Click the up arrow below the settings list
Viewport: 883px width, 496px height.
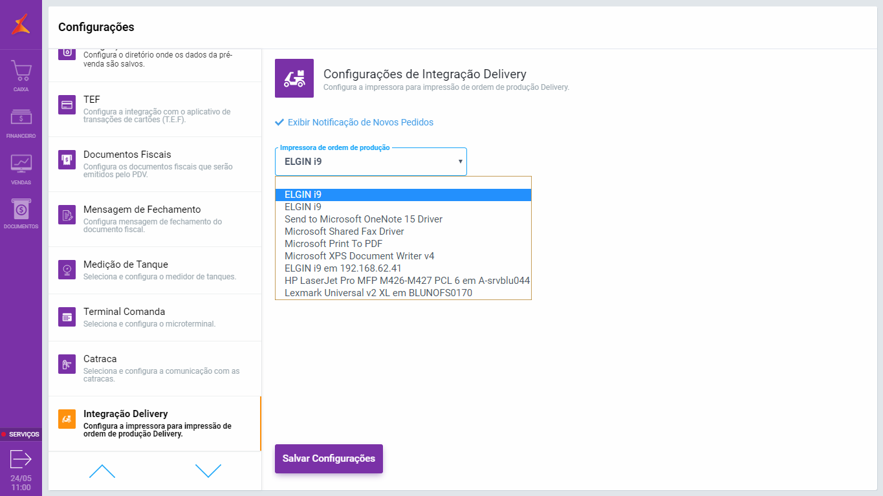point(102,471)
